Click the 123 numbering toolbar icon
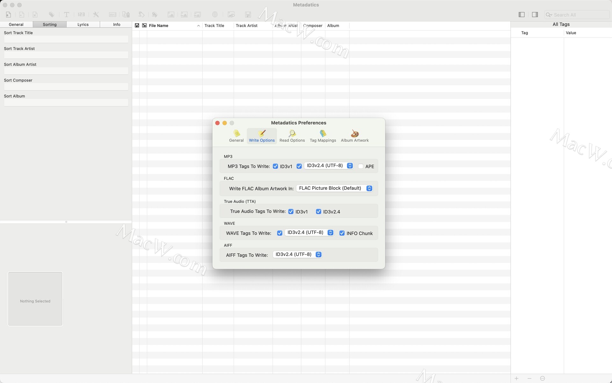612x383 pixels. pyautogui.click(x=81, y=15)
